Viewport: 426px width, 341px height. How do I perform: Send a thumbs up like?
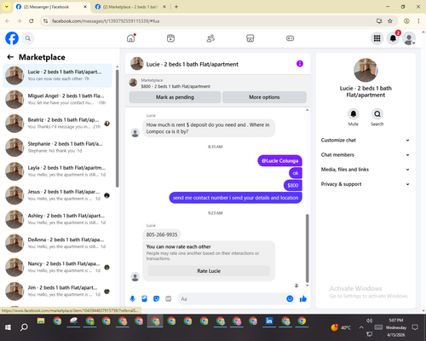tap(303, 298)
